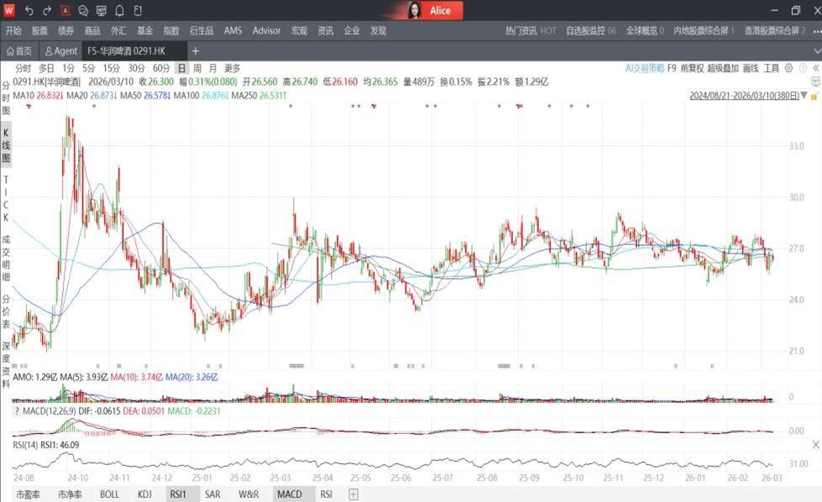Image resolution: width=822 pixels, height=502 pixels.
Task: Open the 股票 menu
Action: (39, 31)
